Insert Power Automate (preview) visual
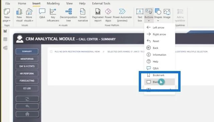 coord(122,15)
